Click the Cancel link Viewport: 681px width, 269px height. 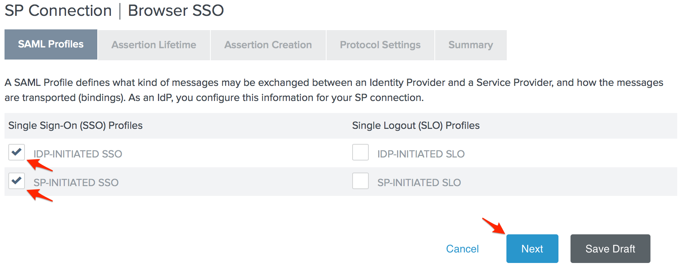pos(462,249)
